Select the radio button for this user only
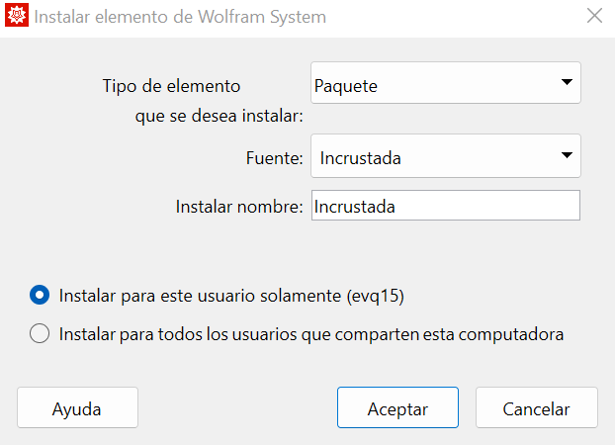 click(x=40, y=295)
